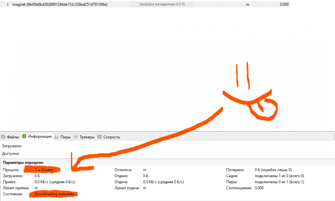Click the Загружено progress bar label
Image resolution: width=335 pixels, height=201 pixels.
tap(12, 146)
